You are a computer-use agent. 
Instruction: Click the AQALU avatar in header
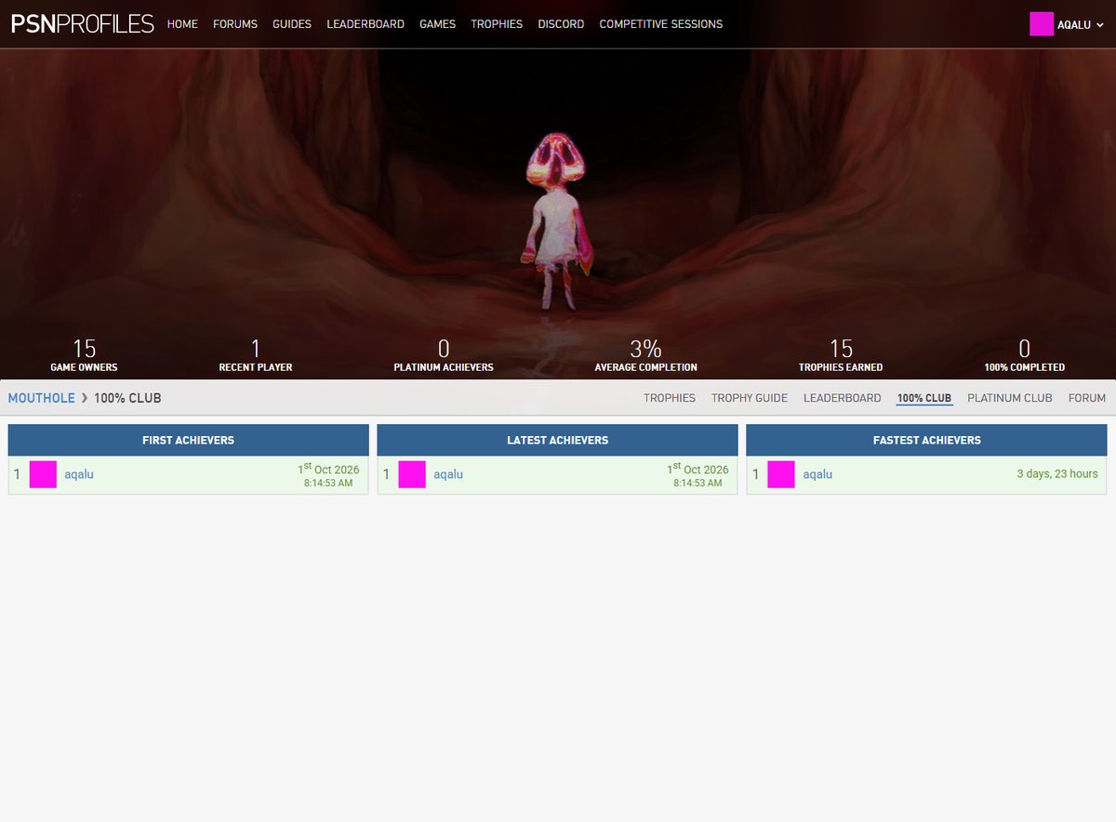coord(1041,24)
